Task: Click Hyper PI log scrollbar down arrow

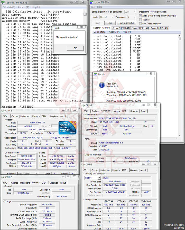Action: pyautogui.click(x=179, y=135)
